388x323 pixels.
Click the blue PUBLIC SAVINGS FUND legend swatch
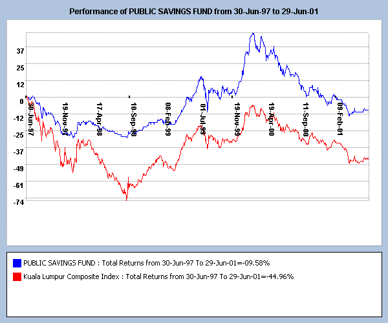point(17,263)
